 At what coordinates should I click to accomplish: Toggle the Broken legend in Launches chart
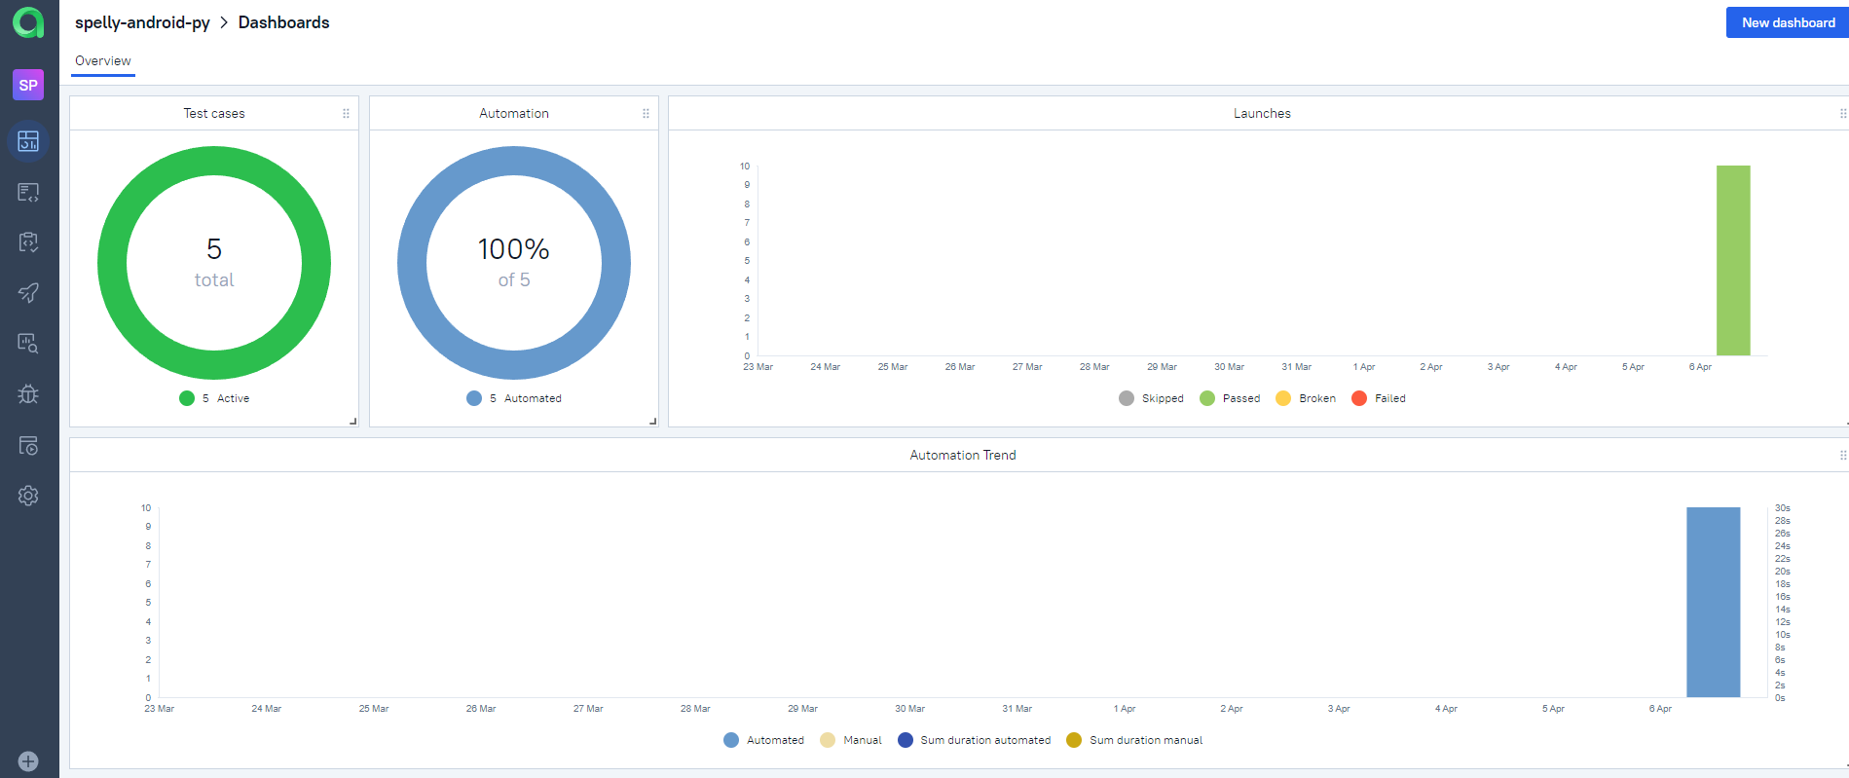[x=1306, y=398]
